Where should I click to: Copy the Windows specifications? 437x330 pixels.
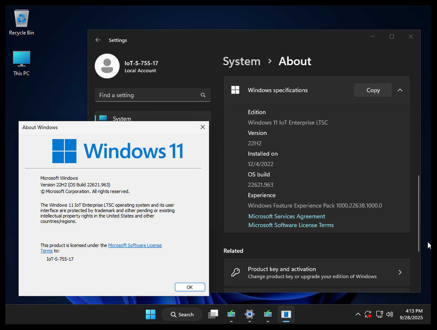373,90
